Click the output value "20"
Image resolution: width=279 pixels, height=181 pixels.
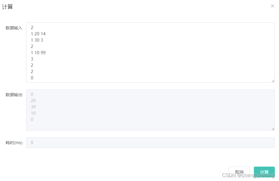pos(33,101)
